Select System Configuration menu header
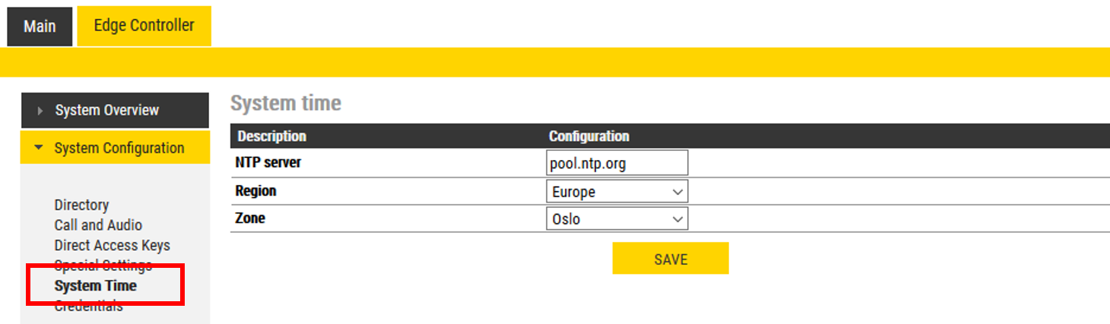The height and width of the screenshot is (324, 1110). (119, 148)
